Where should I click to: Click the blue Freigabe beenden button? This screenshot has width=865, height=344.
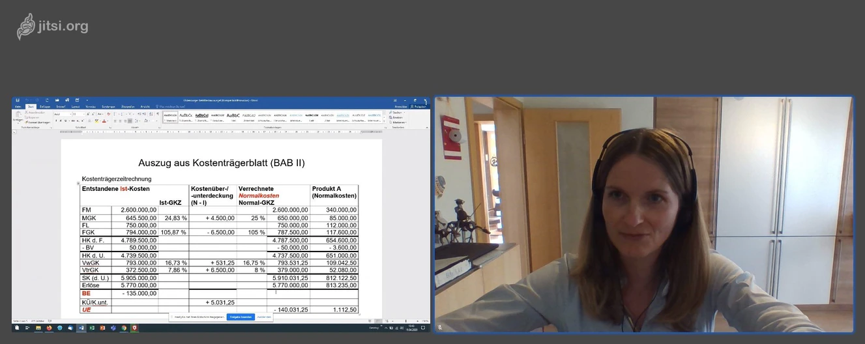240,317
